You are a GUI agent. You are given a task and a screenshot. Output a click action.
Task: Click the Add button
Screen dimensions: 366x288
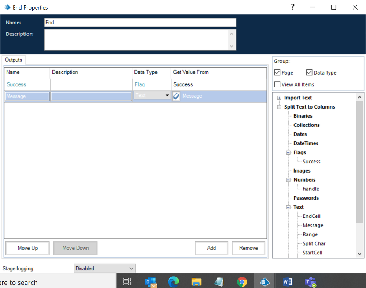tap(211, 248)
